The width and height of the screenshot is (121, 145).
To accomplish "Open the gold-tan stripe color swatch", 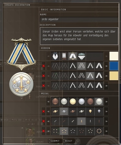I will [114, 76].
